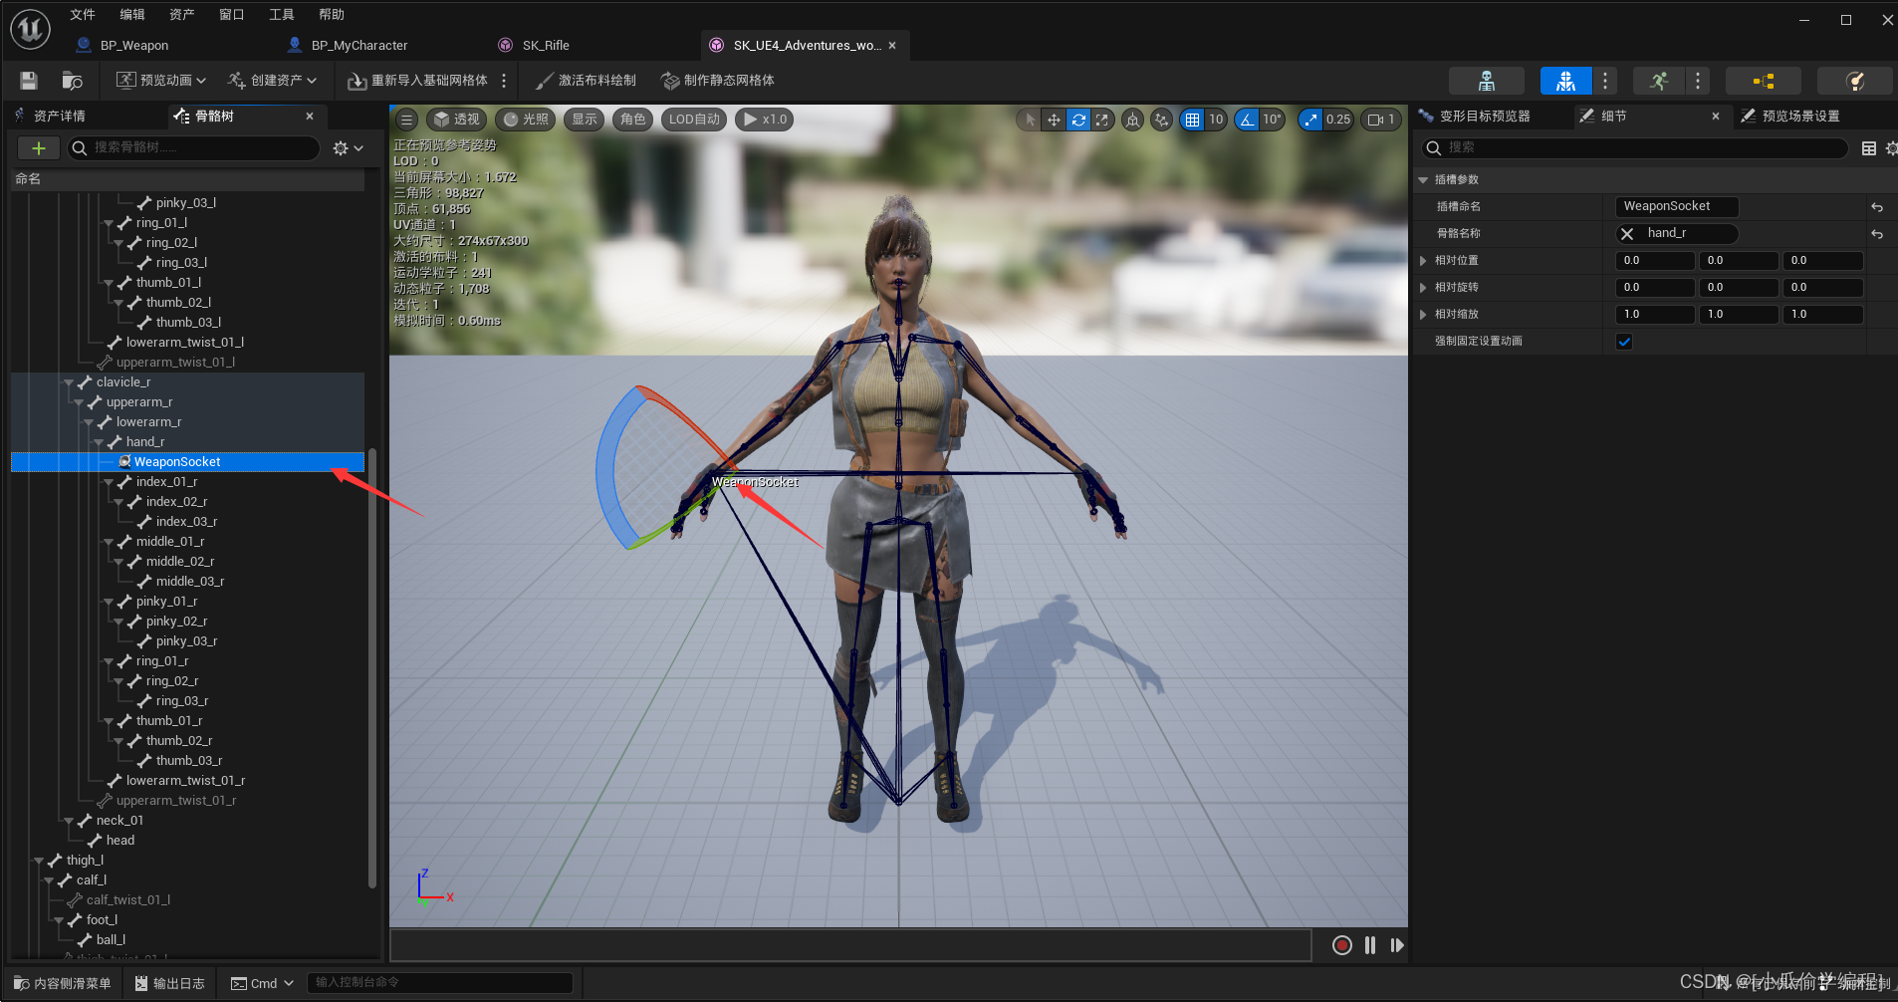This screenshot has width=1898, height=1002.
Task: Browse to asset in Content Browser
Action: (73, 81)
